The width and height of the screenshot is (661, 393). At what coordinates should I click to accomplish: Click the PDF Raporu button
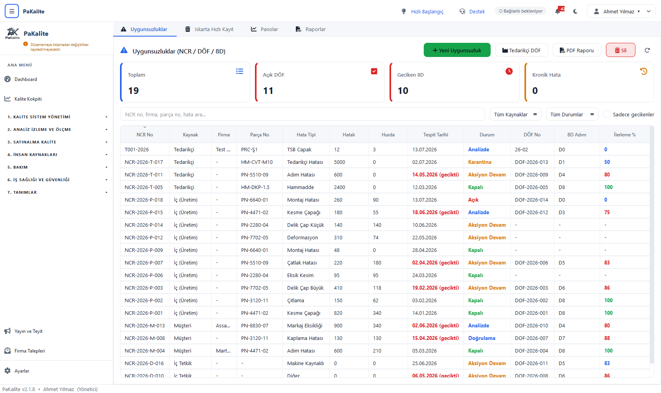[x=577, y=50]
